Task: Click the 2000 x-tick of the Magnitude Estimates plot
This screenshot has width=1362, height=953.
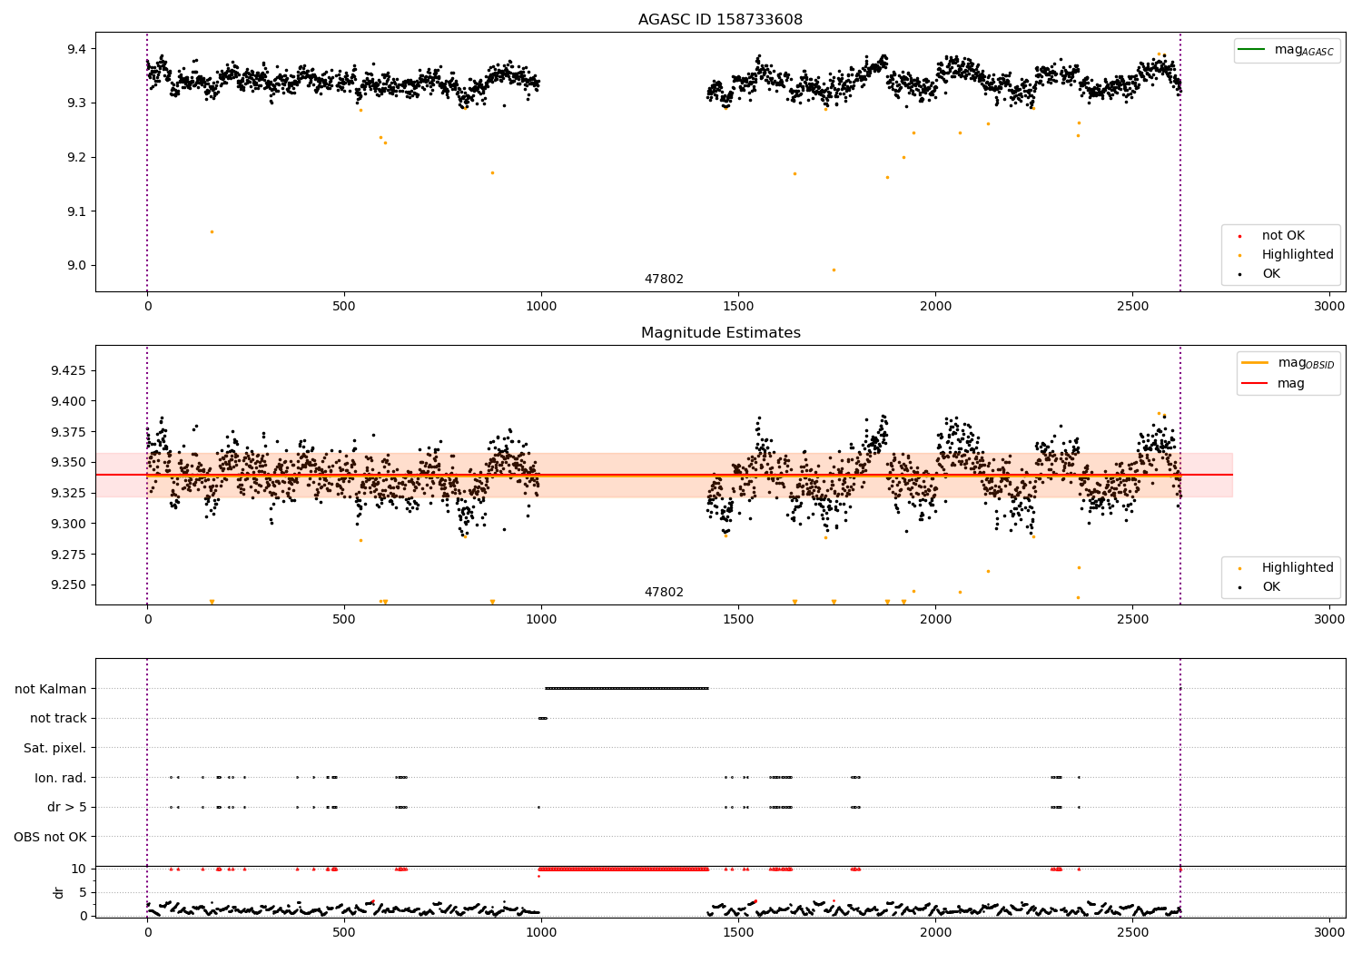Action: (935, 620)
